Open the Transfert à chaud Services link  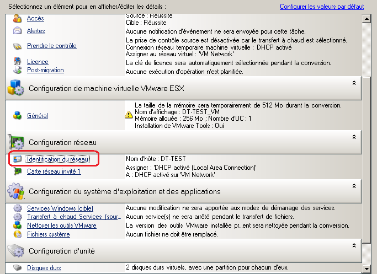(x=74, y=217)
